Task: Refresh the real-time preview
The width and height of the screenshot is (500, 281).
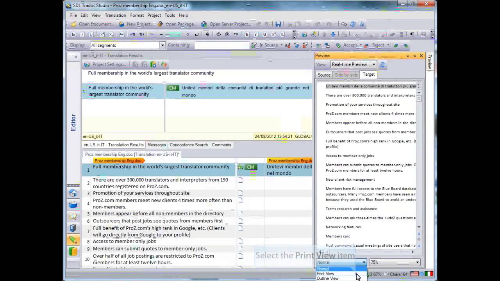Action: coord(382,64)
